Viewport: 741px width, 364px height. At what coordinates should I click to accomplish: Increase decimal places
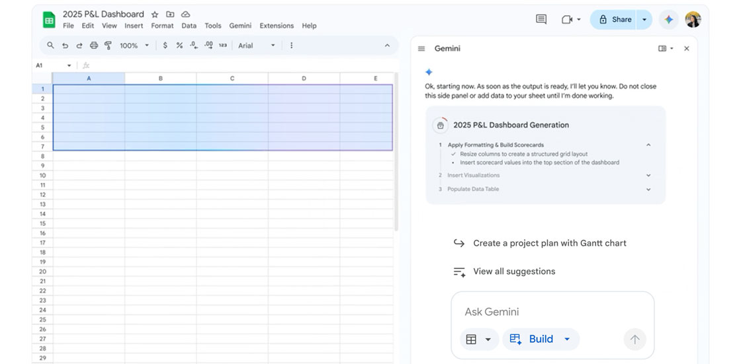[x=208, y=46]
